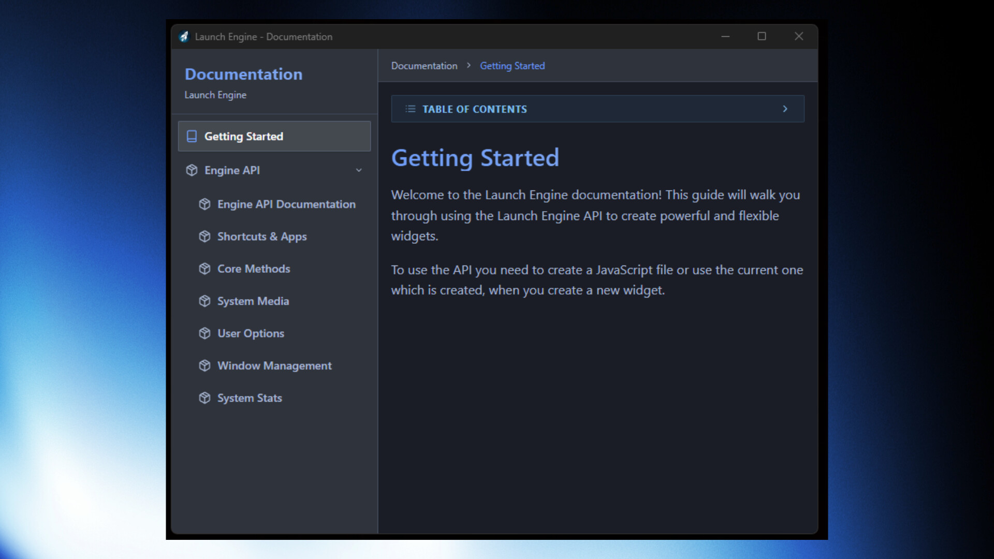Click the book icon beside Getting Started
Screen dimensions: 994x559
tap(192, 136)
